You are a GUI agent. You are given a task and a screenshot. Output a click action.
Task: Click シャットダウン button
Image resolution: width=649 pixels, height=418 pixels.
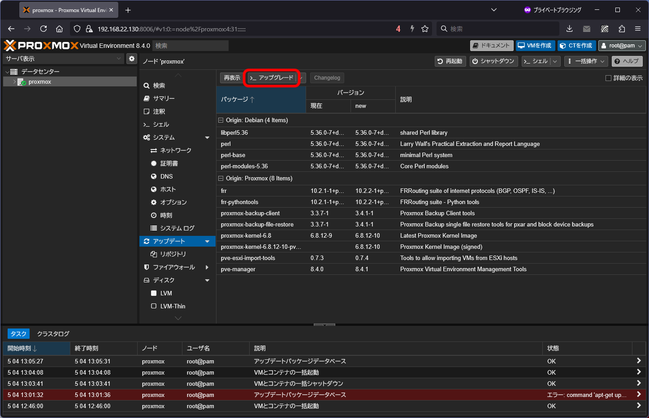[x=494, y=61]
